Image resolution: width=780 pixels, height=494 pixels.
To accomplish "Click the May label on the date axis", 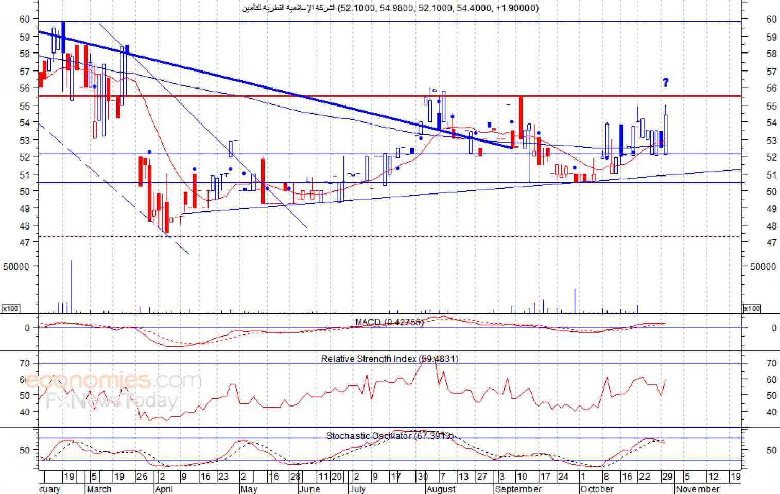I will 249,489.
